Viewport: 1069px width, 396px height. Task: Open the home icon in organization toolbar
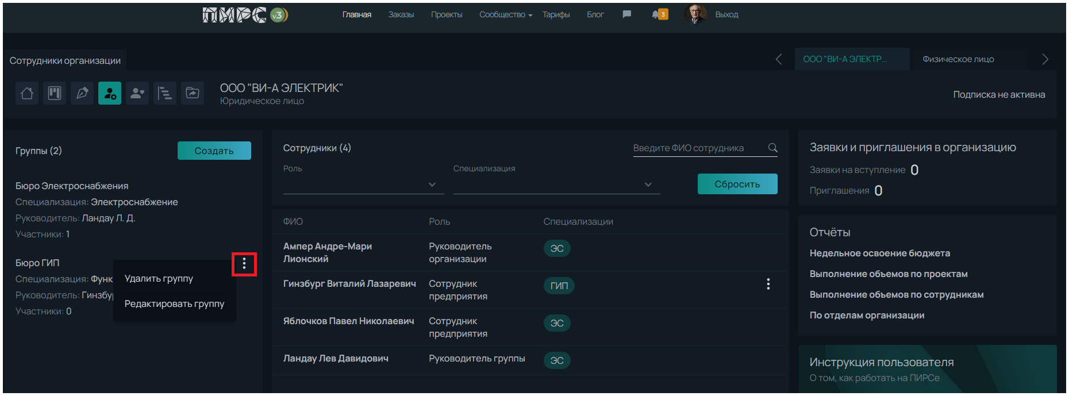pyautogui.click(x=27, y=93)
